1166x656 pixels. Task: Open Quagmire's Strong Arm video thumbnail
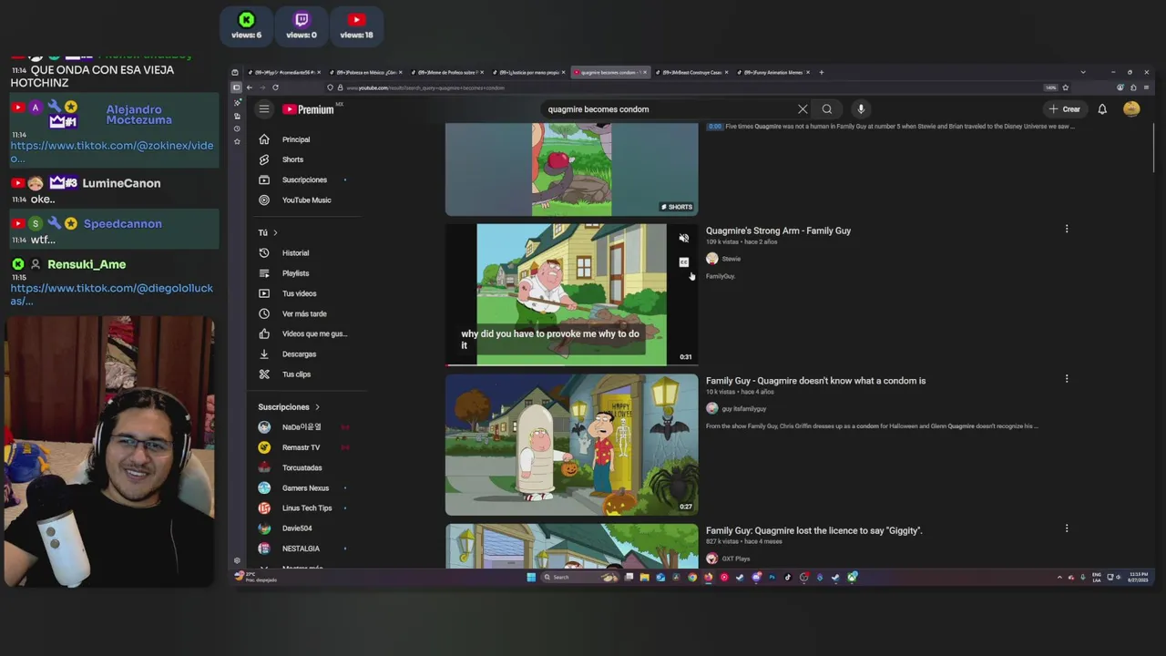(571, 294)
